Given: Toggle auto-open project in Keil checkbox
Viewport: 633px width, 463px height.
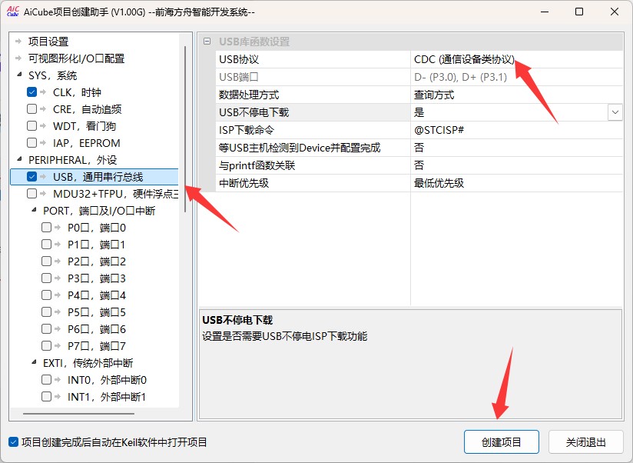Looking at the screenshot, I should (x=13, y=442).
